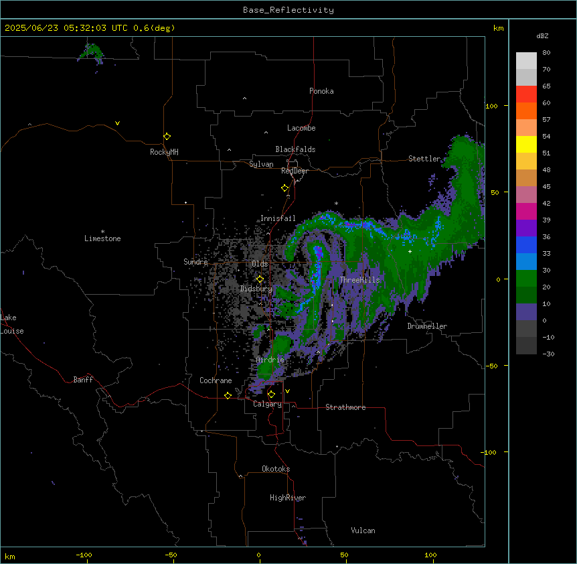Viewport: 577px width, 564px height.
Task: Click the RockyMH label
Action: (x=164, y=152)
